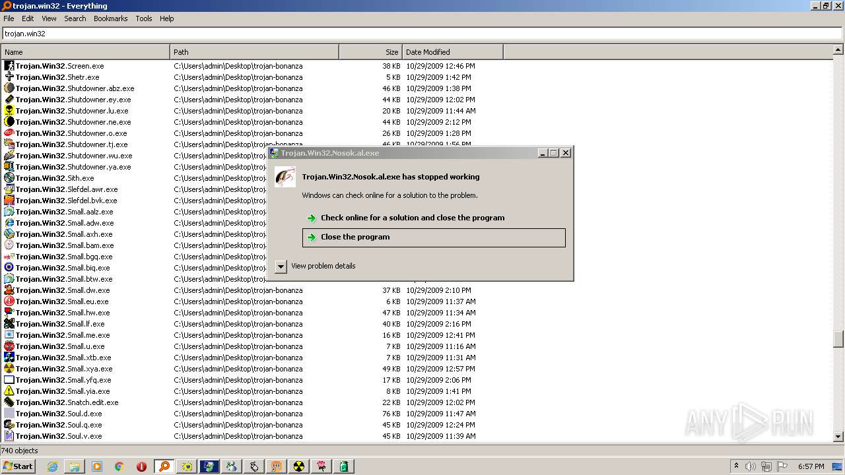
Task: Open the Help menu
Action: point(167,18)
